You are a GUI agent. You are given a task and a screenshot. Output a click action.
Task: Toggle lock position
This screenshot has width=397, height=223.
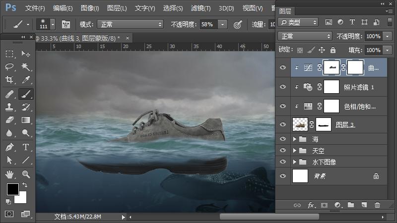tap(322, 50)
